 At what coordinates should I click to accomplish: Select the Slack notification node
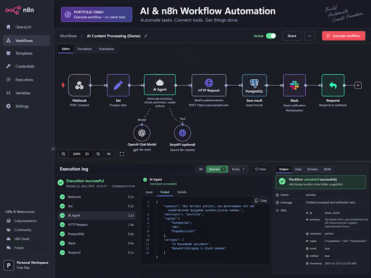coord(294,85)
